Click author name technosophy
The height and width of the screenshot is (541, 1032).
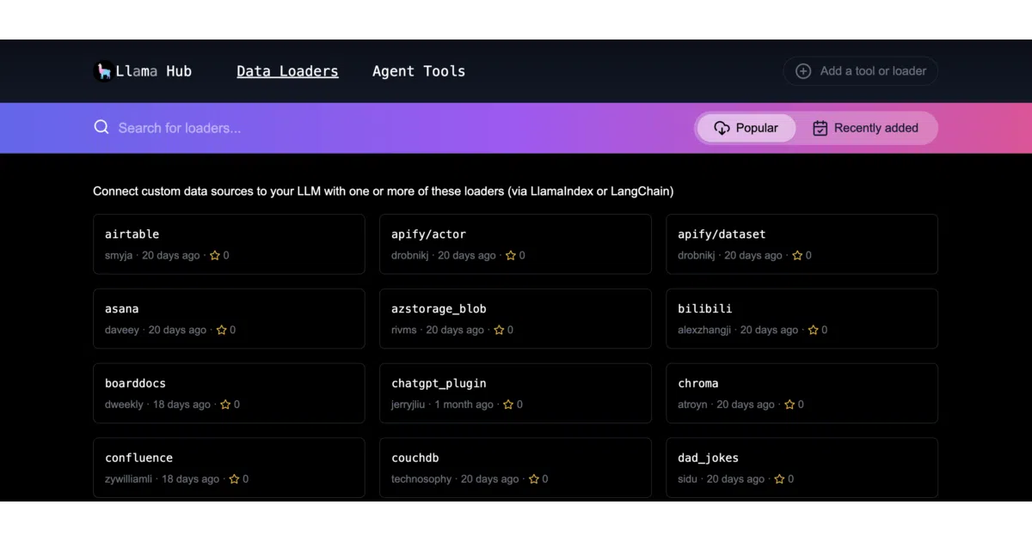(421, 479)
